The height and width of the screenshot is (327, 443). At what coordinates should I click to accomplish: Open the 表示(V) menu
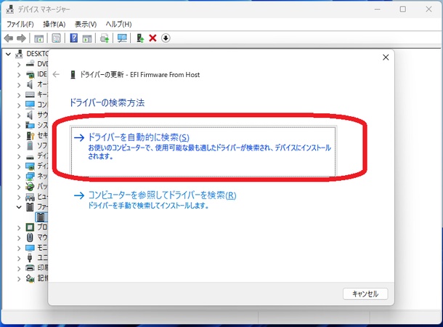86,24
